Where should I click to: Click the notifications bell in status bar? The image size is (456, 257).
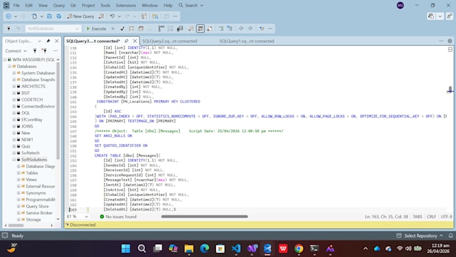(x=451, y=236)
